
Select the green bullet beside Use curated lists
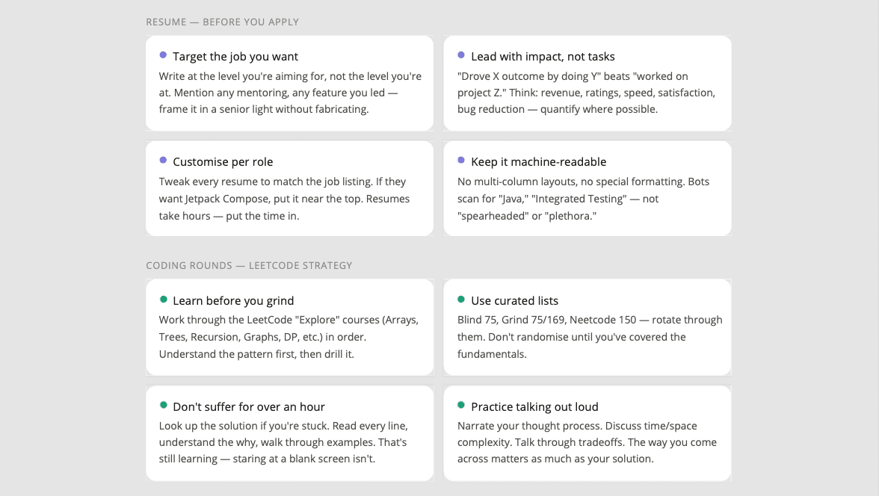(x=461, y=300)
